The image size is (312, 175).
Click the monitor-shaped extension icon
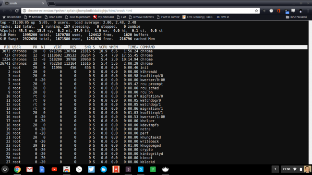pos(293,11)
